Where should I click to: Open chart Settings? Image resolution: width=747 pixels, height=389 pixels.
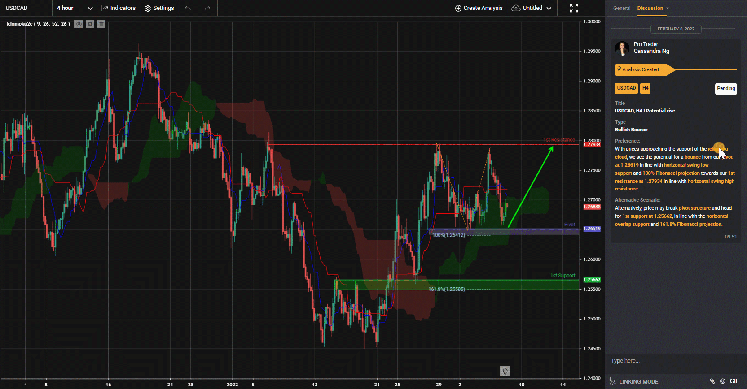click(159, 8)
